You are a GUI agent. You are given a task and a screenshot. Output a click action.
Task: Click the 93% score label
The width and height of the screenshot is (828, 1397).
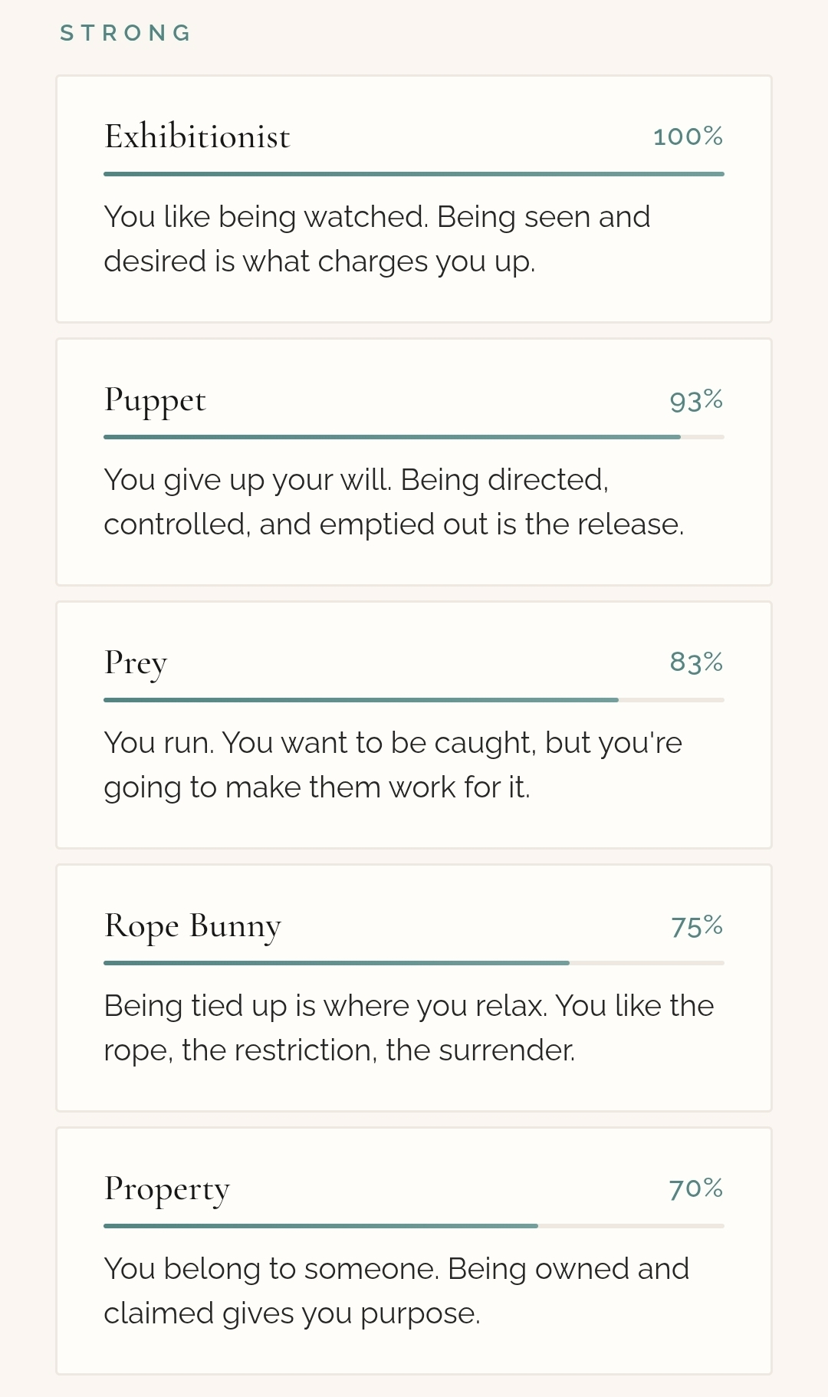coord(696,400)
